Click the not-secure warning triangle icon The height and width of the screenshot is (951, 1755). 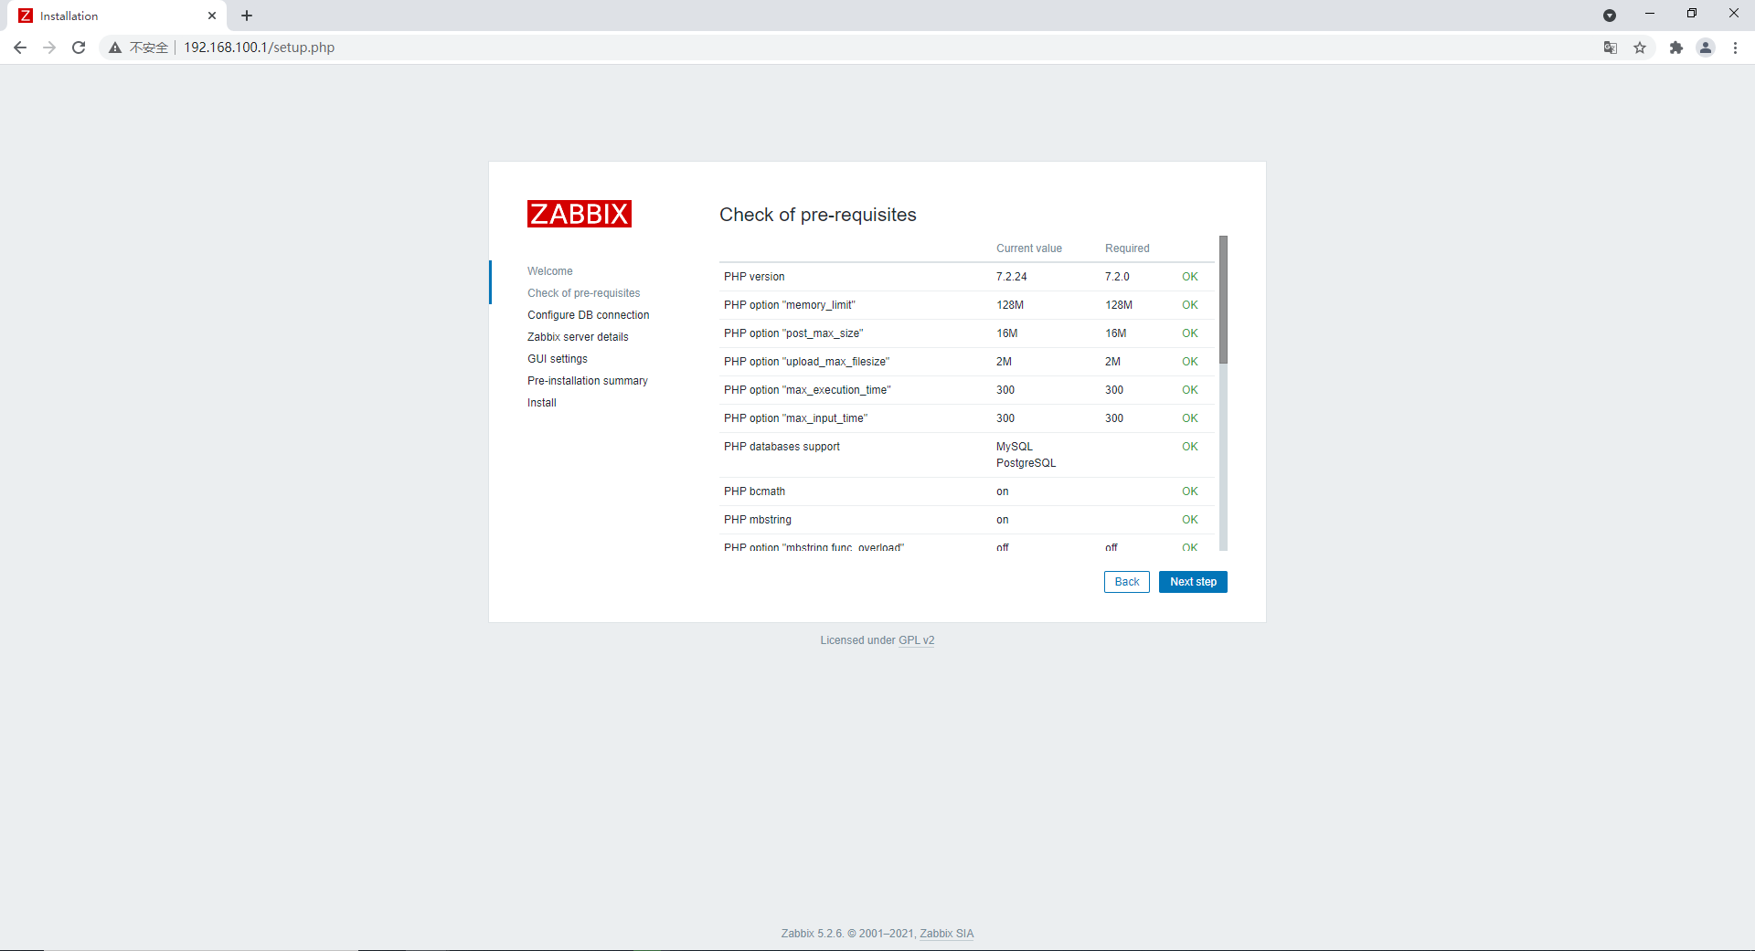coord(115,48)
